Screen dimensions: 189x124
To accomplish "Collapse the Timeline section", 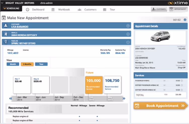I will coord(128,42).
